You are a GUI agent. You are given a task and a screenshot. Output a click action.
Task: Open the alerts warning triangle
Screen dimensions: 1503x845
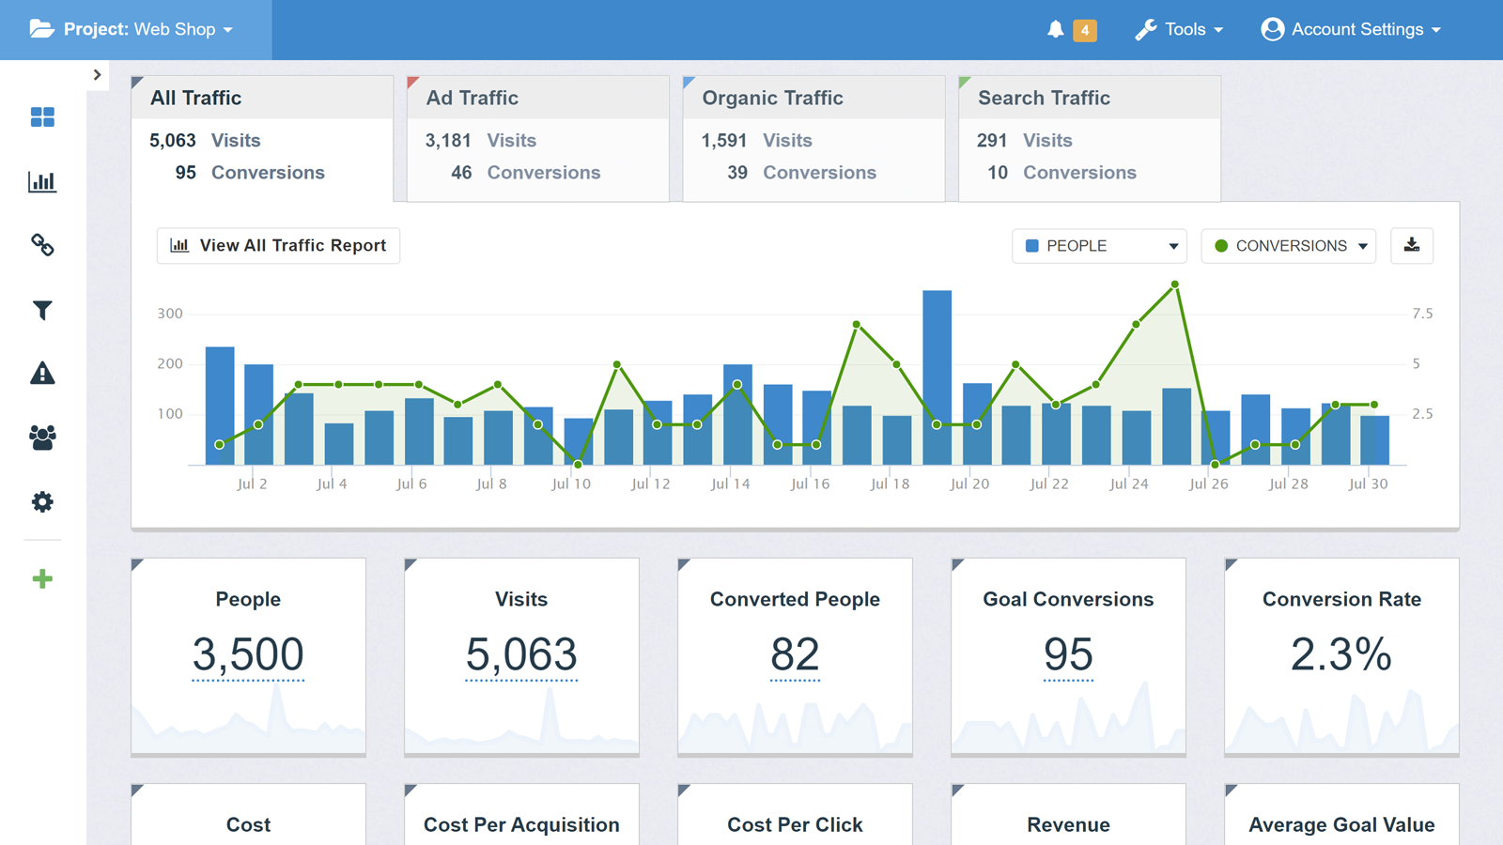(42, 374)
